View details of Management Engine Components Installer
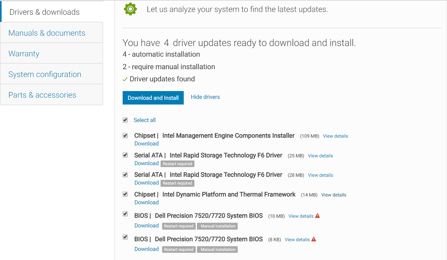This screenshot has width=447, height=260. 335,136
